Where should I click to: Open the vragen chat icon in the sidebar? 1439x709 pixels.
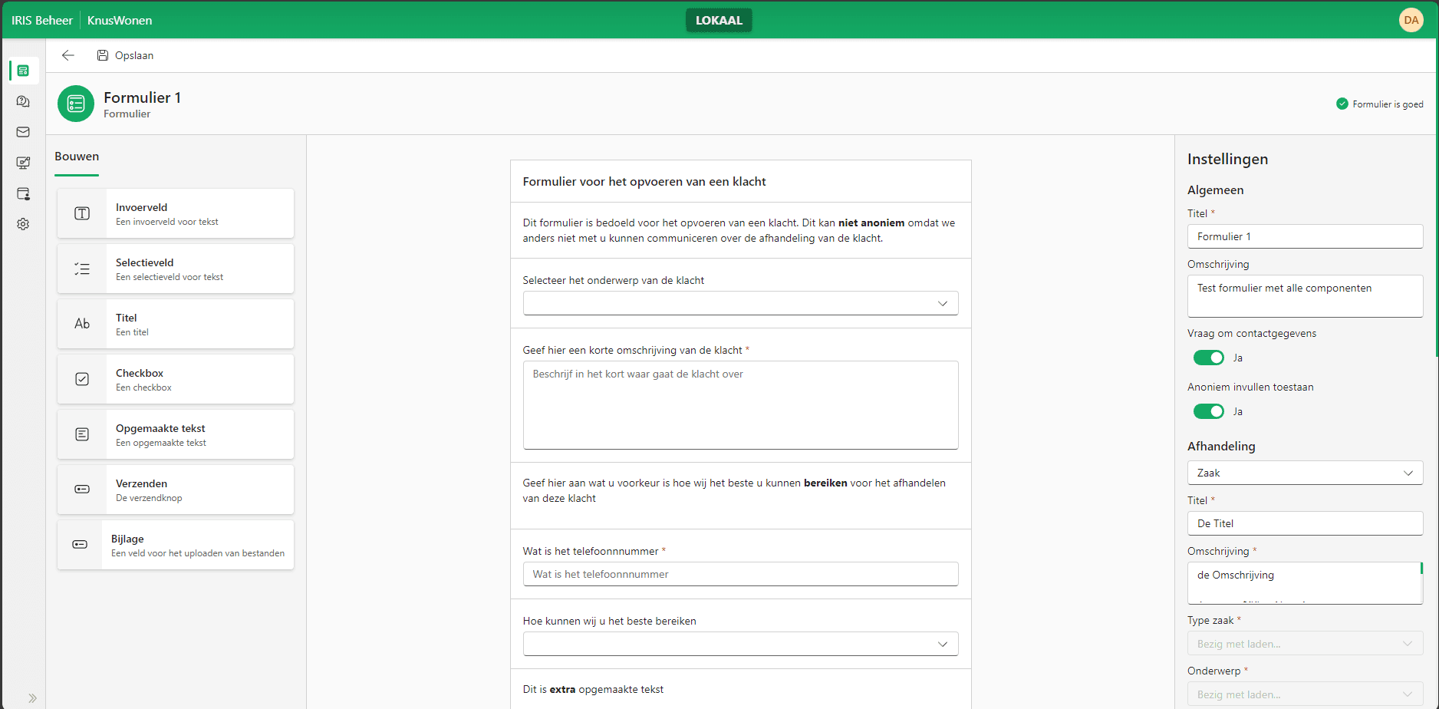click(x=22, y=101)
